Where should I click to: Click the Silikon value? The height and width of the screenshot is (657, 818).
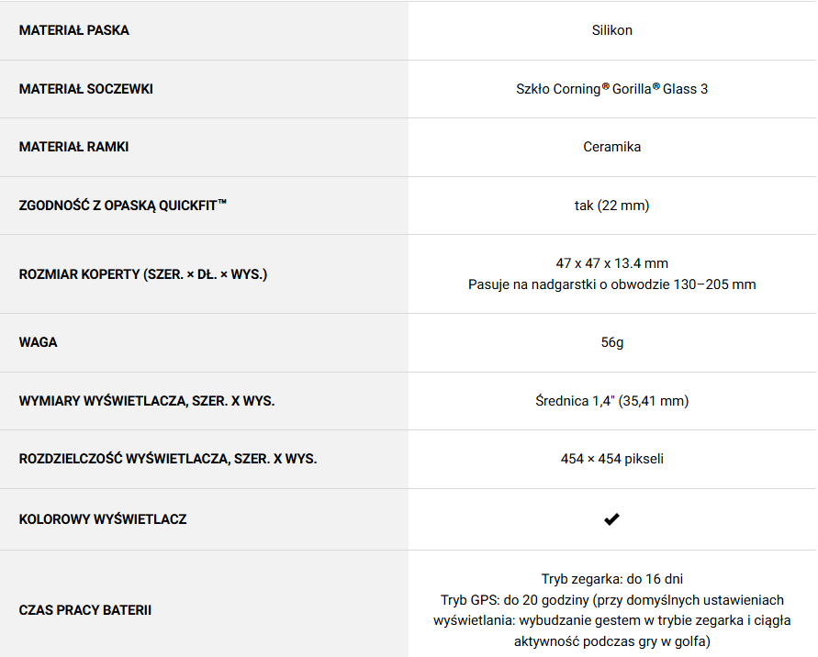pyautogui.click(x=612, y=30)
